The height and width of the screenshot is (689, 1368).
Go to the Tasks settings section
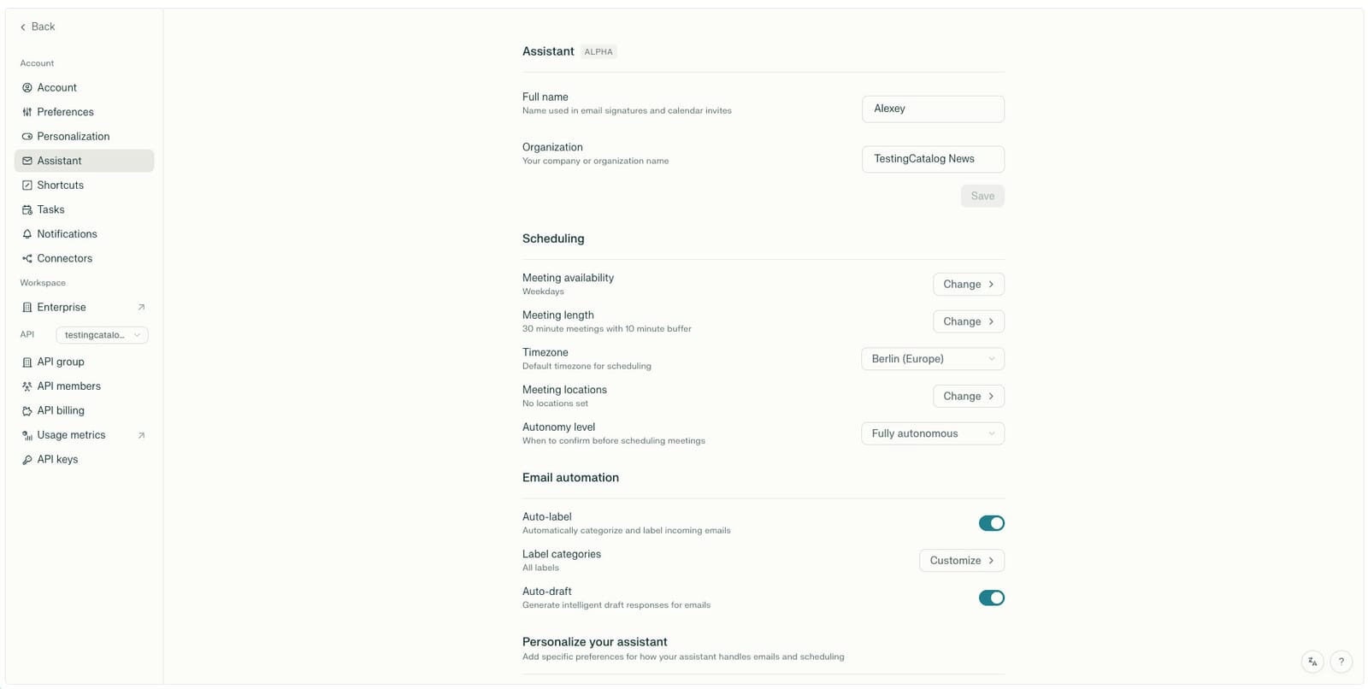(x=50, y=209)
